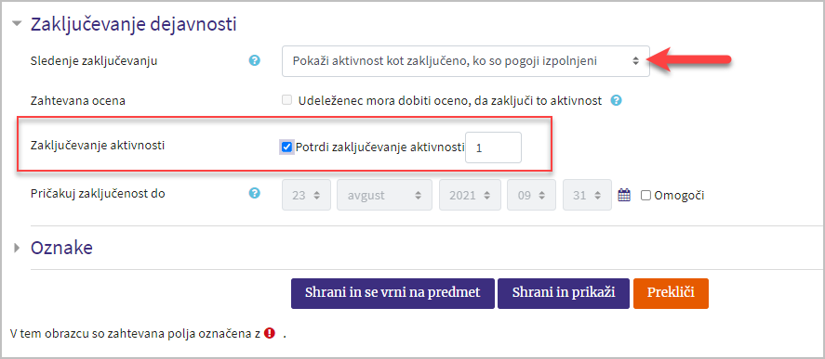Image resolution: width=825 pixels, height=359 pixels.
Task: Toggle Potrdi zaključevanje aktivnosti checkbox
Action: point(286,147)
